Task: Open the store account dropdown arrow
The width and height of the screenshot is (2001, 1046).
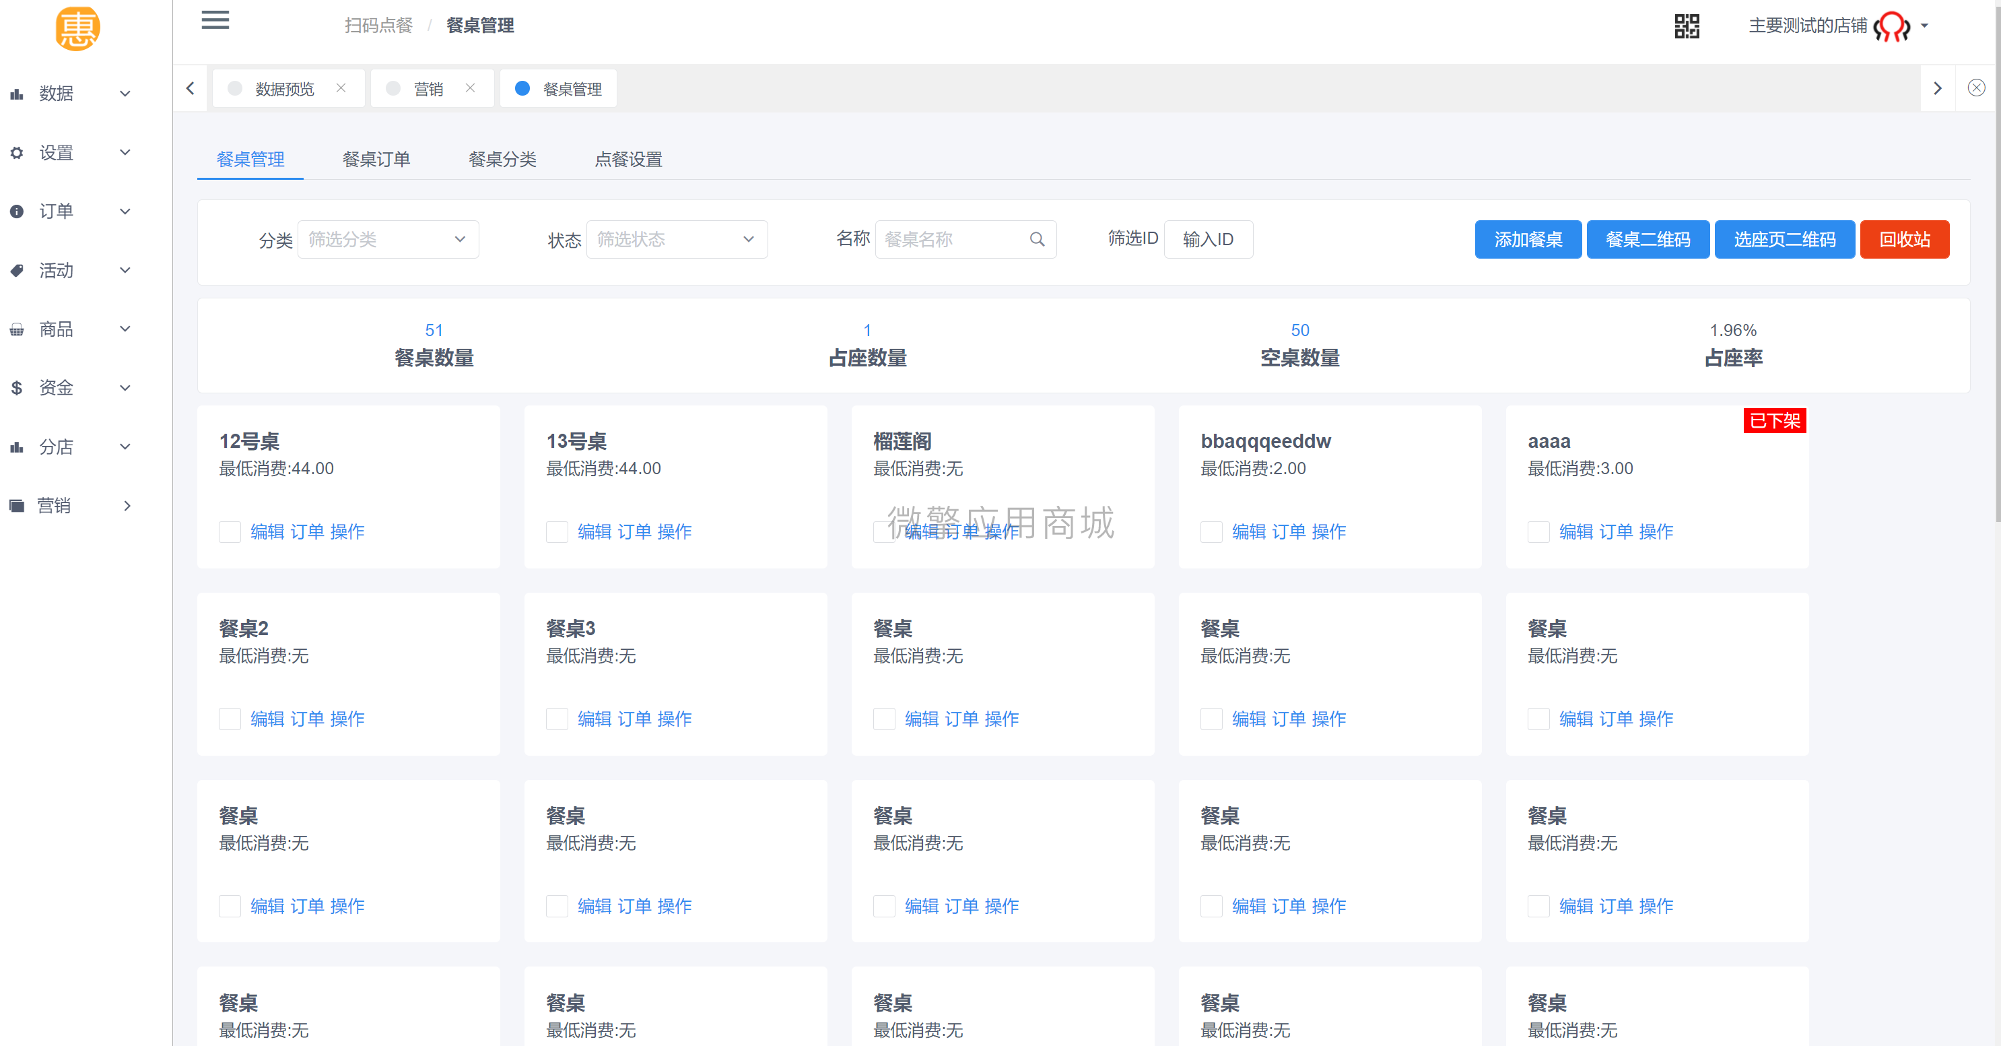Action: point(1925,26)
